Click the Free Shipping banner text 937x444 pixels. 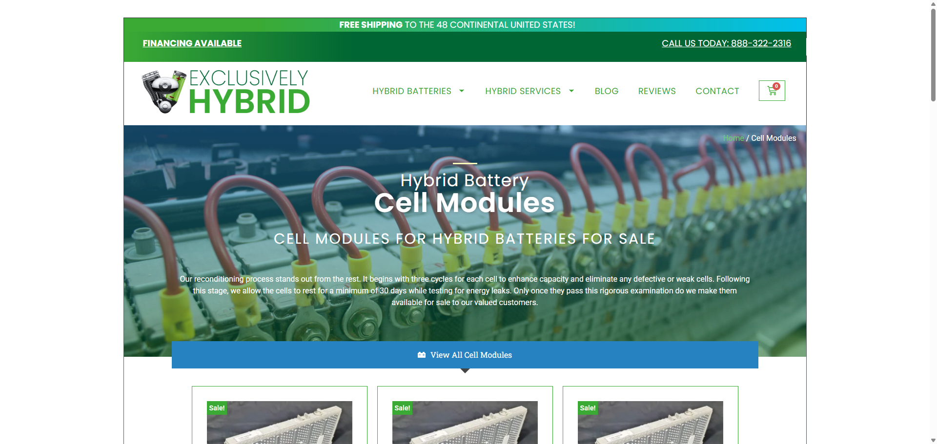[x=457, y=25]
